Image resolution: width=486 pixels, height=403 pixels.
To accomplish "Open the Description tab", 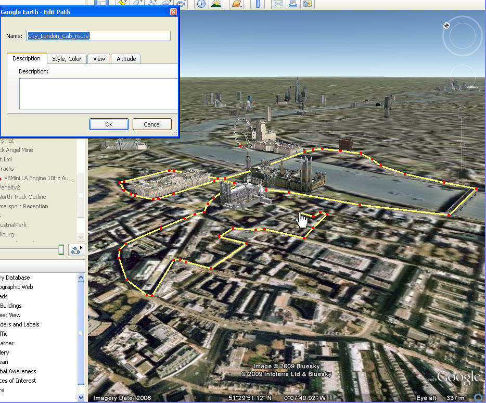I will click(x=27, y=58).
